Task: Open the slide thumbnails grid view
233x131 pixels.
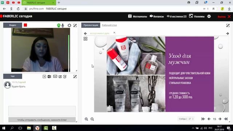Action: (86, 39)
